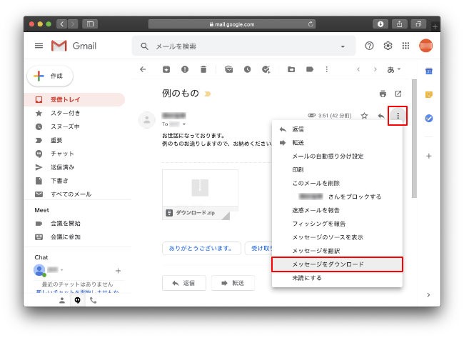This screenshot has height=338, width=464.
Task: Open the three-dot more menu in message
Action: pos(398,115)
